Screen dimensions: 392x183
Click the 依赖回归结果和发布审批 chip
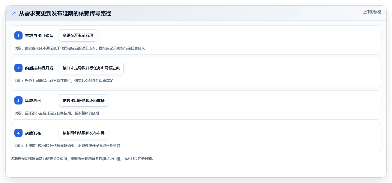pos(84,133)
